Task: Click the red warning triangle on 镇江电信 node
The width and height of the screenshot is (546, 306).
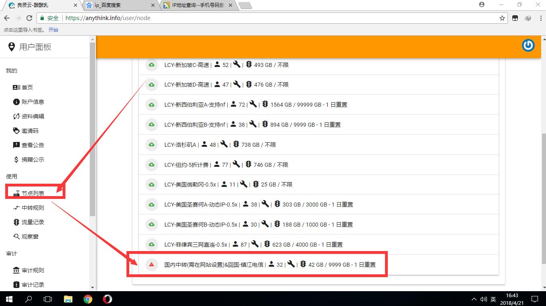Action: (x=151, y=264)
